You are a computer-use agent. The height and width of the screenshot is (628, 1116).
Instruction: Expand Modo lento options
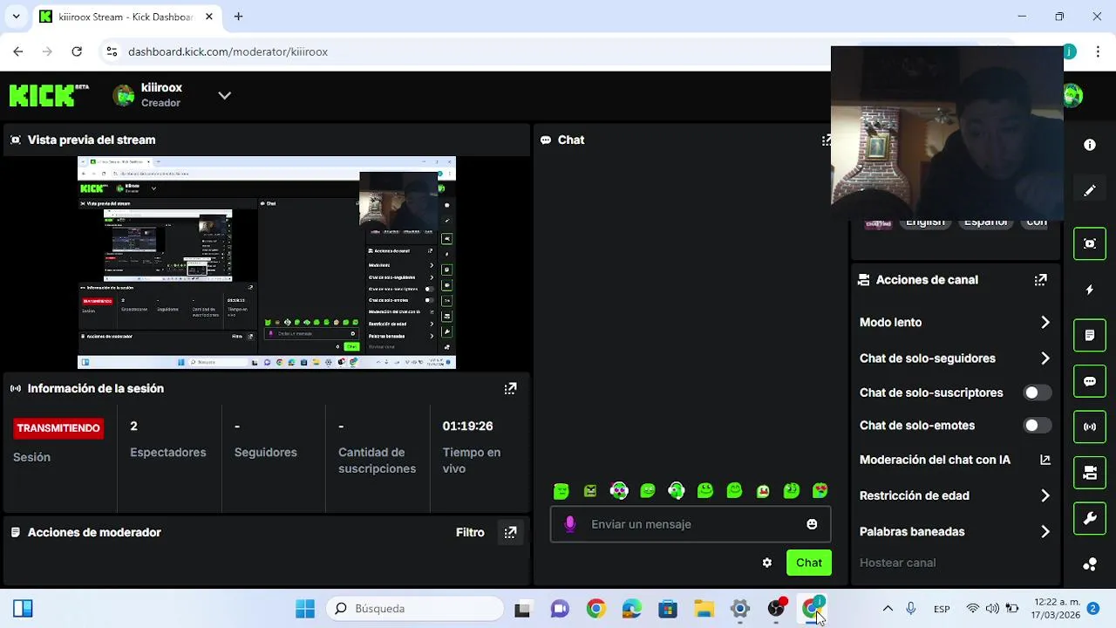click(x=1045, y=323)
